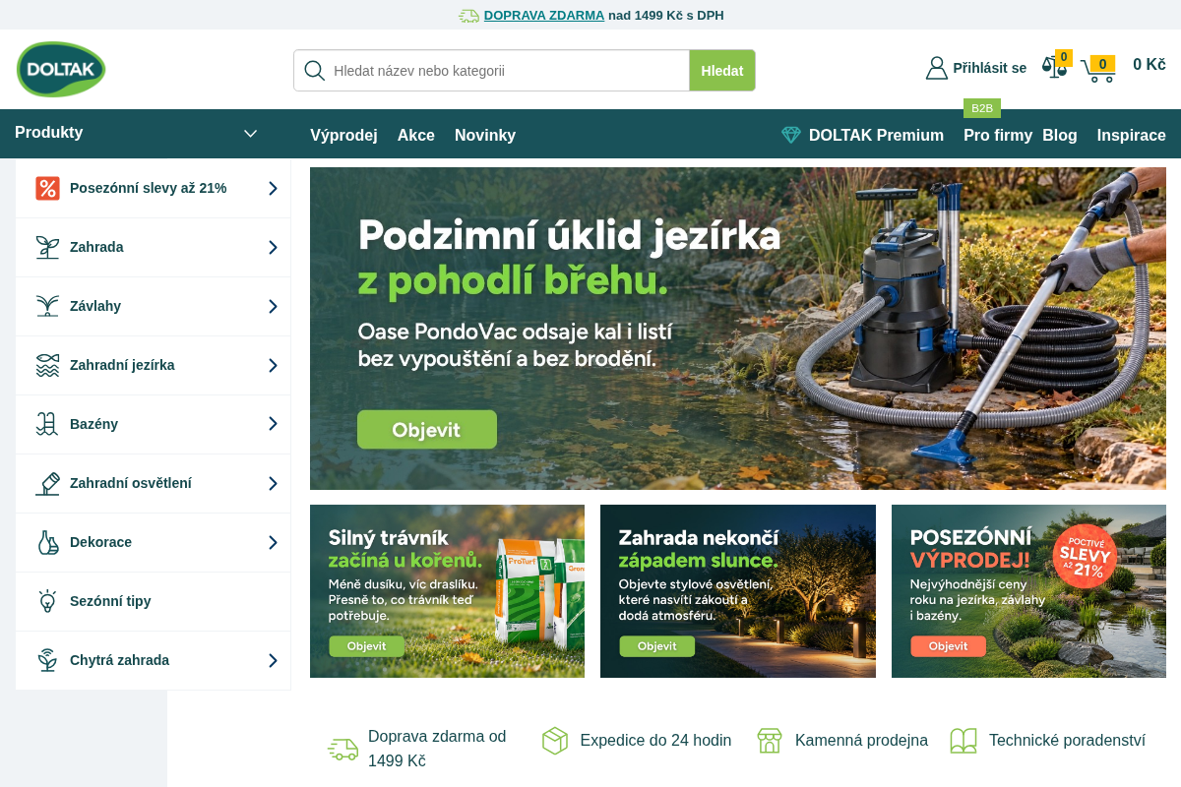Open the Podzimní úklid jezírka hero banner

pyautogui.click(x=738, y=329)
